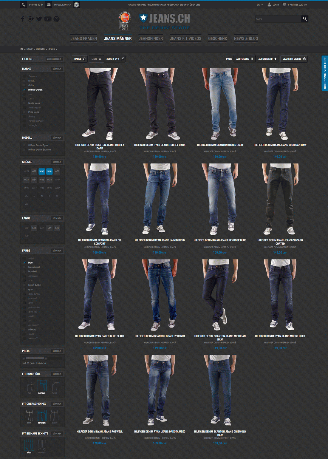Click the round badge icon beside email
Viewport: 328px width, 459px height.
[x=76, y=5]
